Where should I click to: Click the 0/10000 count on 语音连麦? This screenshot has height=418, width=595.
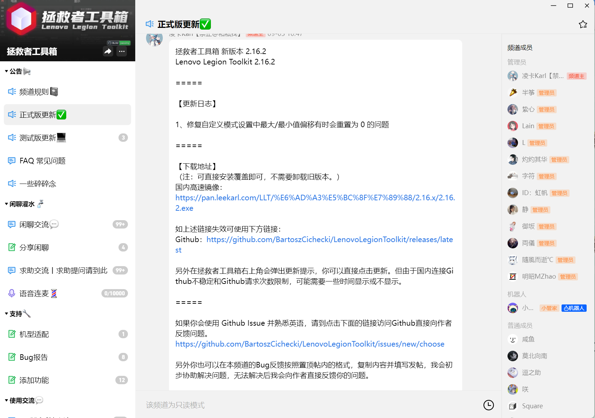(115, 293)
